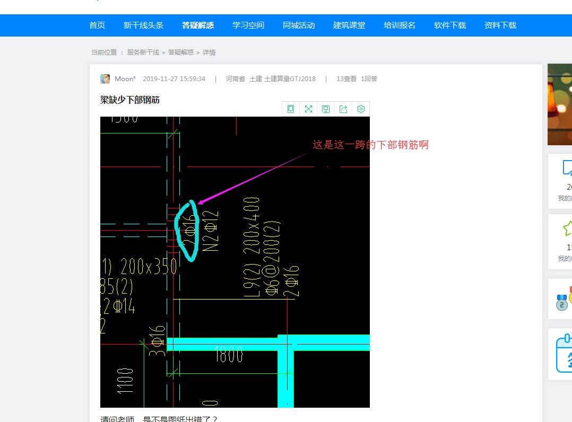Click Moon° user avatar
This screenshot has height=422, width=572.
(105, 78)
